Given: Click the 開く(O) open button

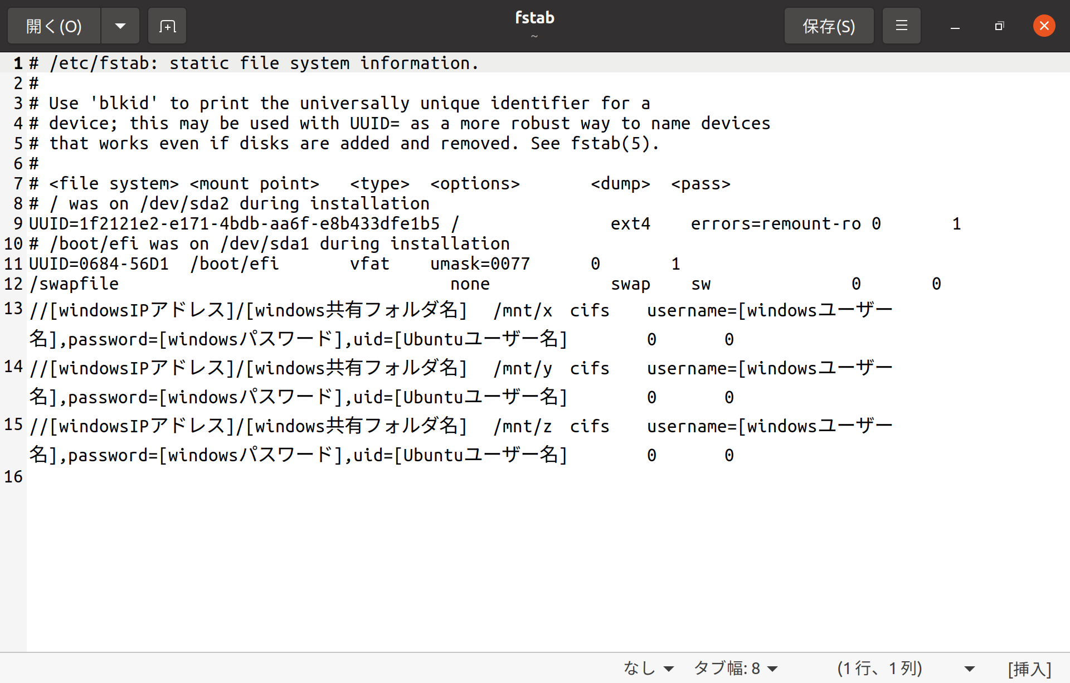Looking at the screenshot, I should (x=54, y=26).
